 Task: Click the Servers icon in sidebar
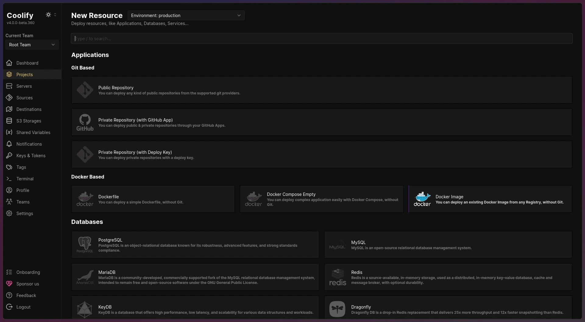click(9, 86)
